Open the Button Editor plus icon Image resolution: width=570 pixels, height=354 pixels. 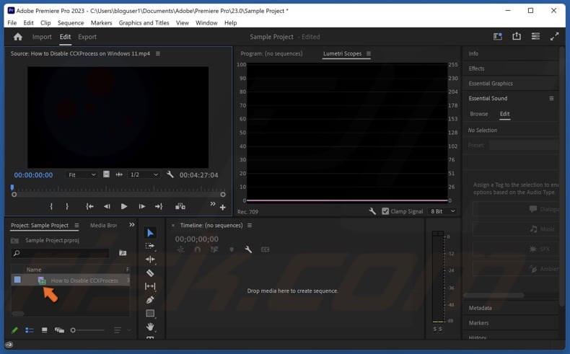[223, 208]
